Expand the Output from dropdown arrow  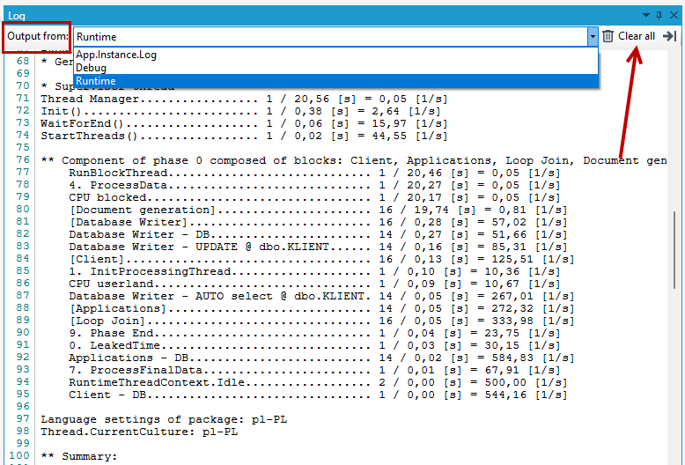point(593,37)
